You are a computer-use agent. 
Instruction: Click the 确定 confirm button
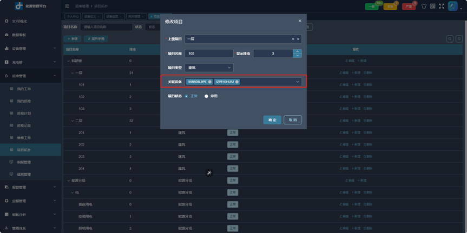coord(272,120)
